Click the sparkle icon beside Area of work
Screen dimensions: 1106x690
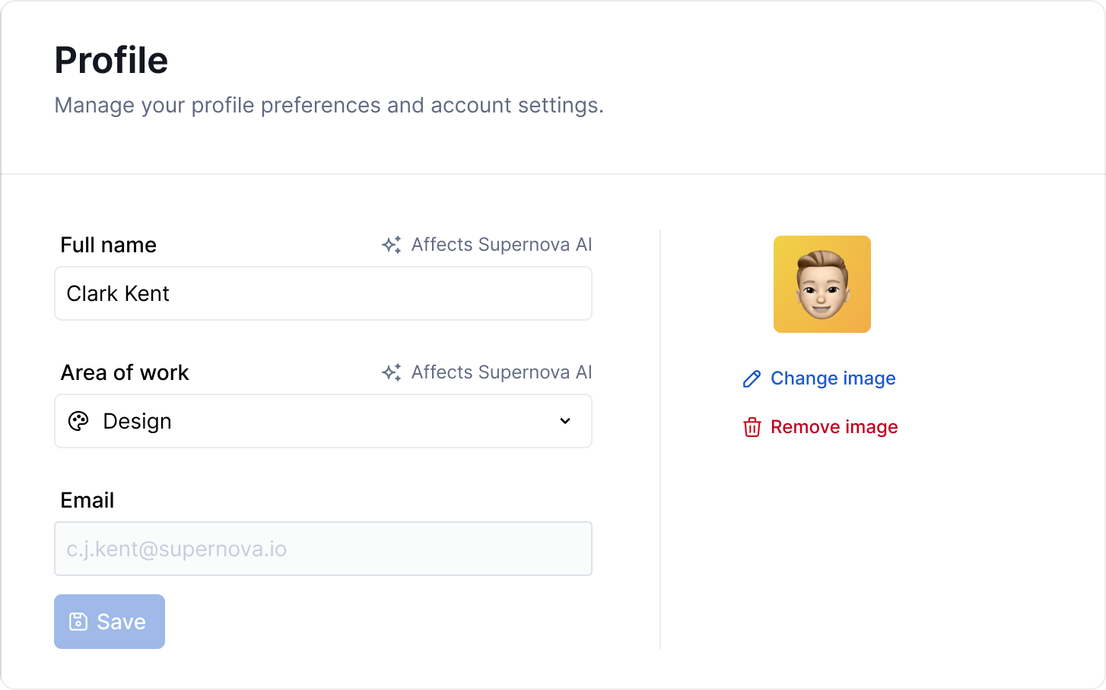tap(391, 372)
